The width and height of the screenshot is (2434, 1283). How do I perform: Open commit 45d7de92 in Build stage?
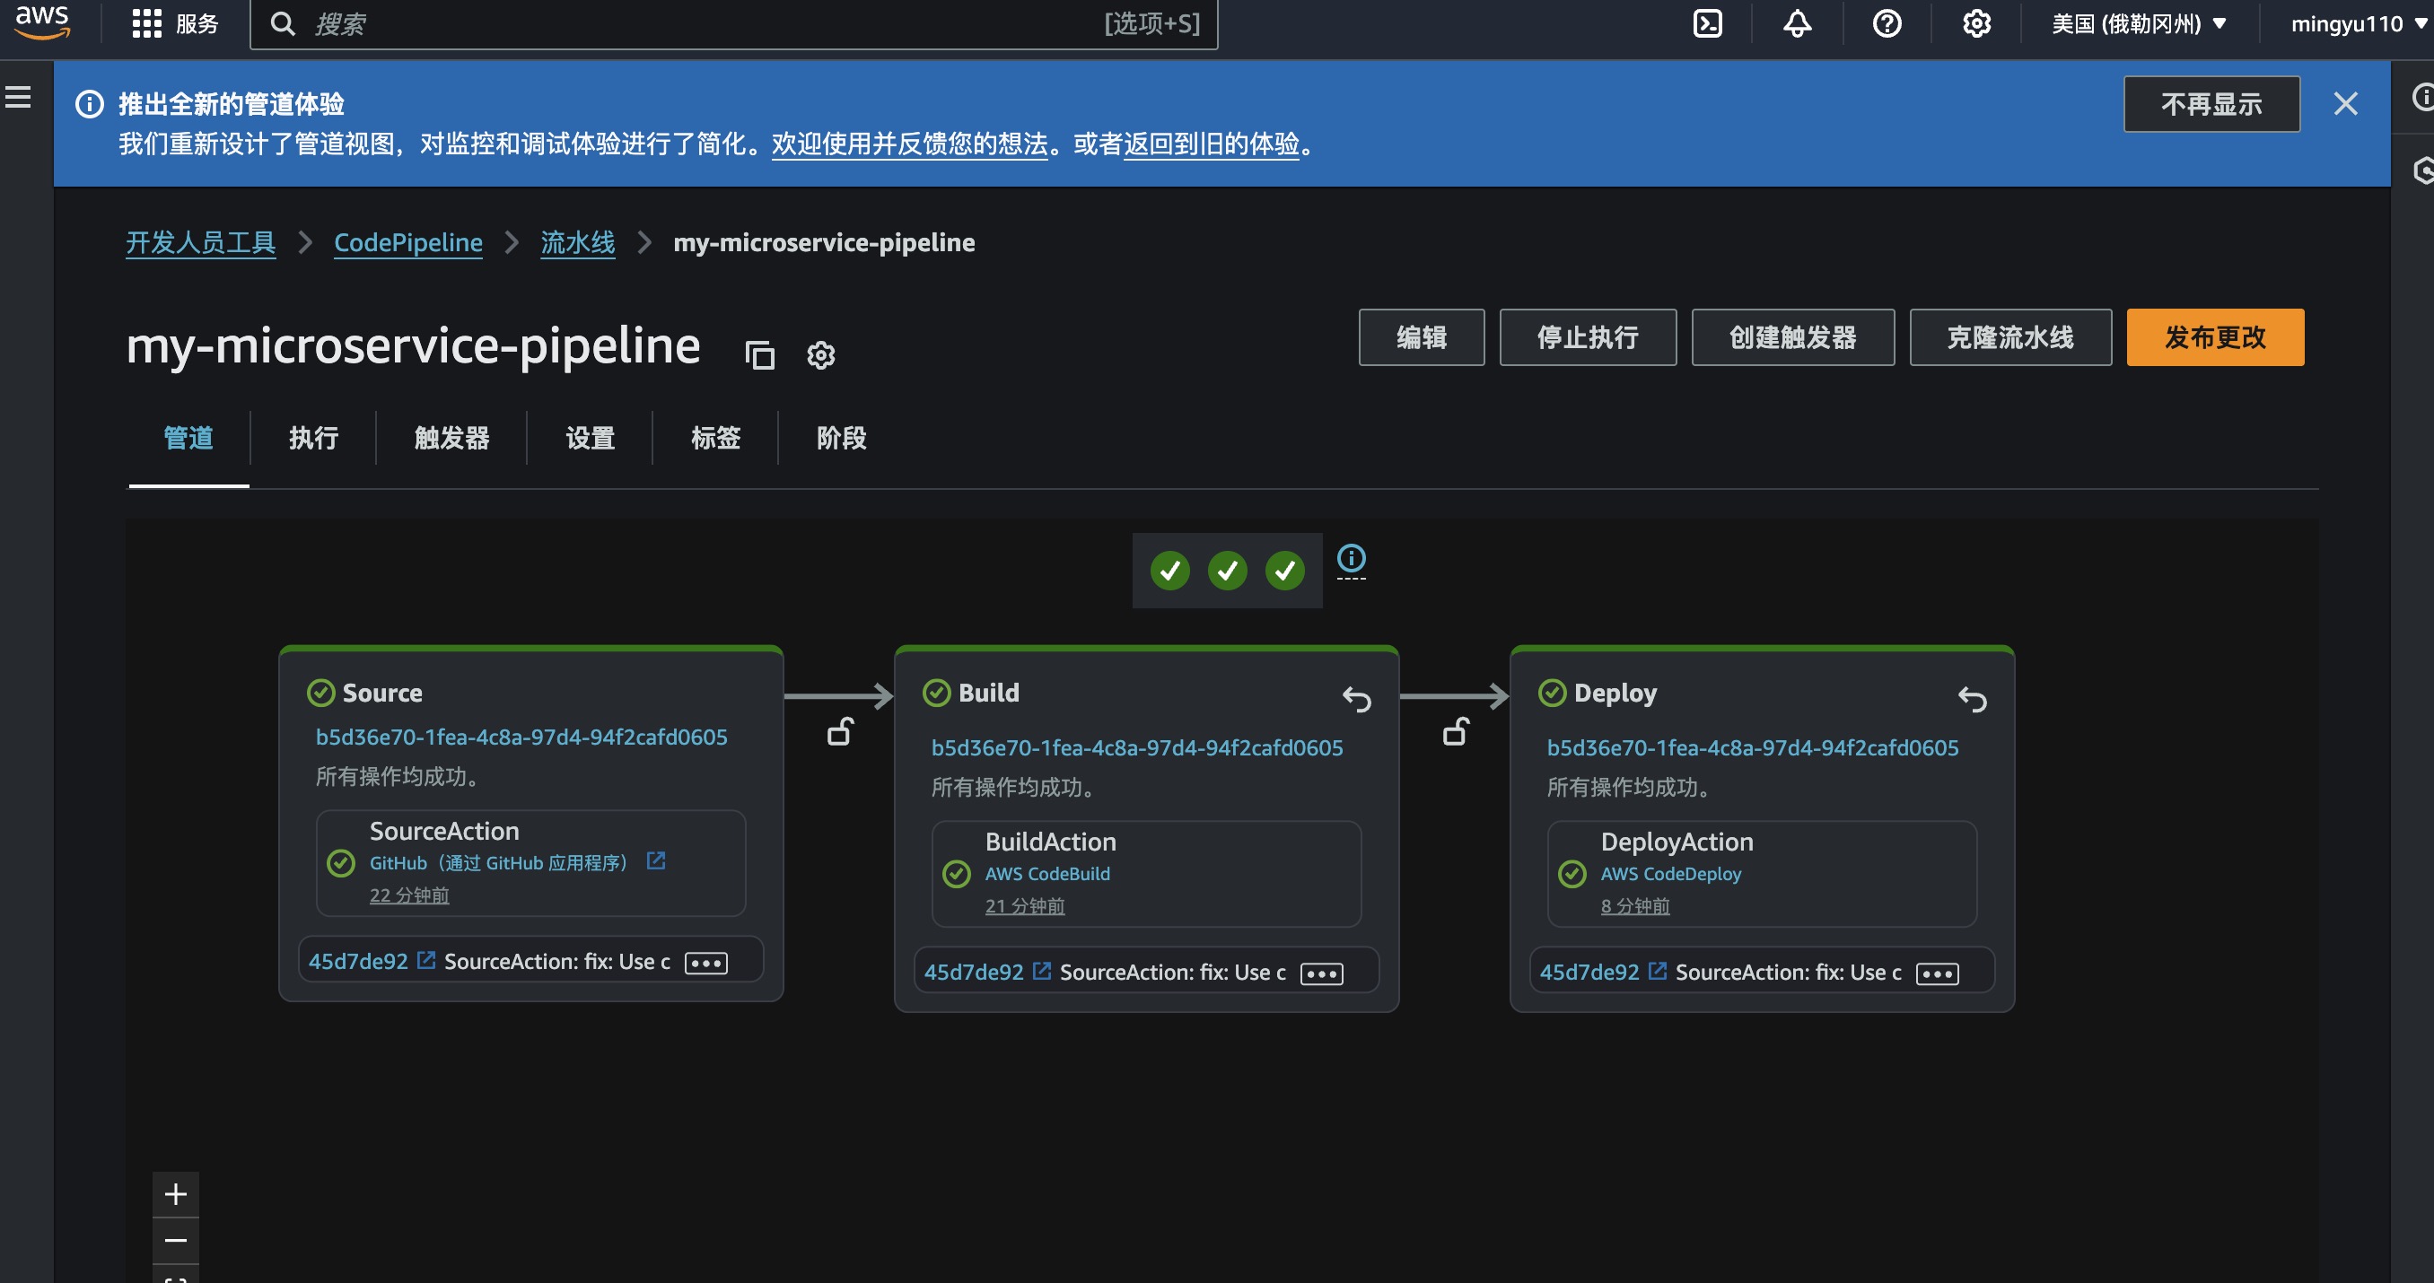973,973
